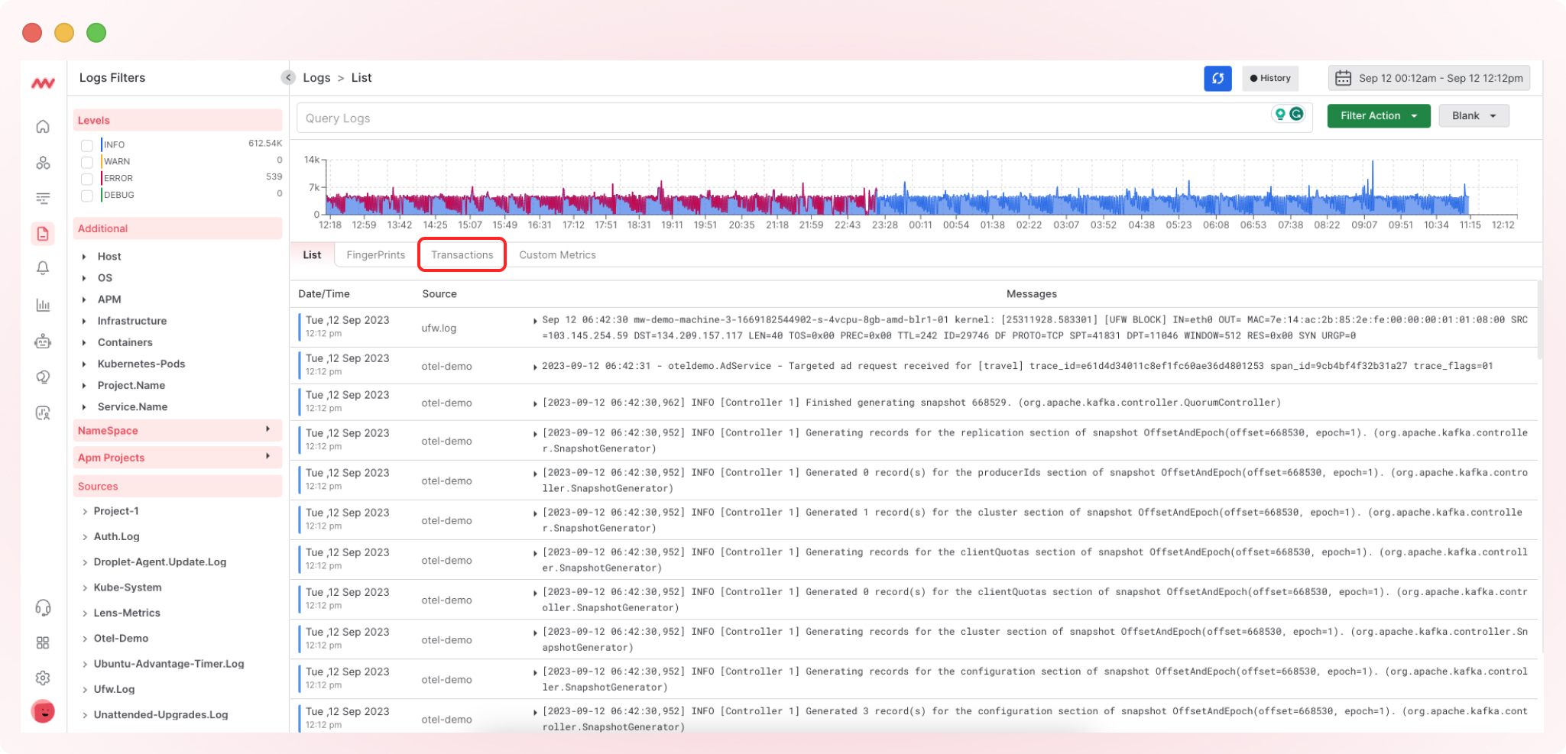Image resolution: width=1566 pixels, height=754 pixels.
Task: Click the History button
Action: 1269,78
